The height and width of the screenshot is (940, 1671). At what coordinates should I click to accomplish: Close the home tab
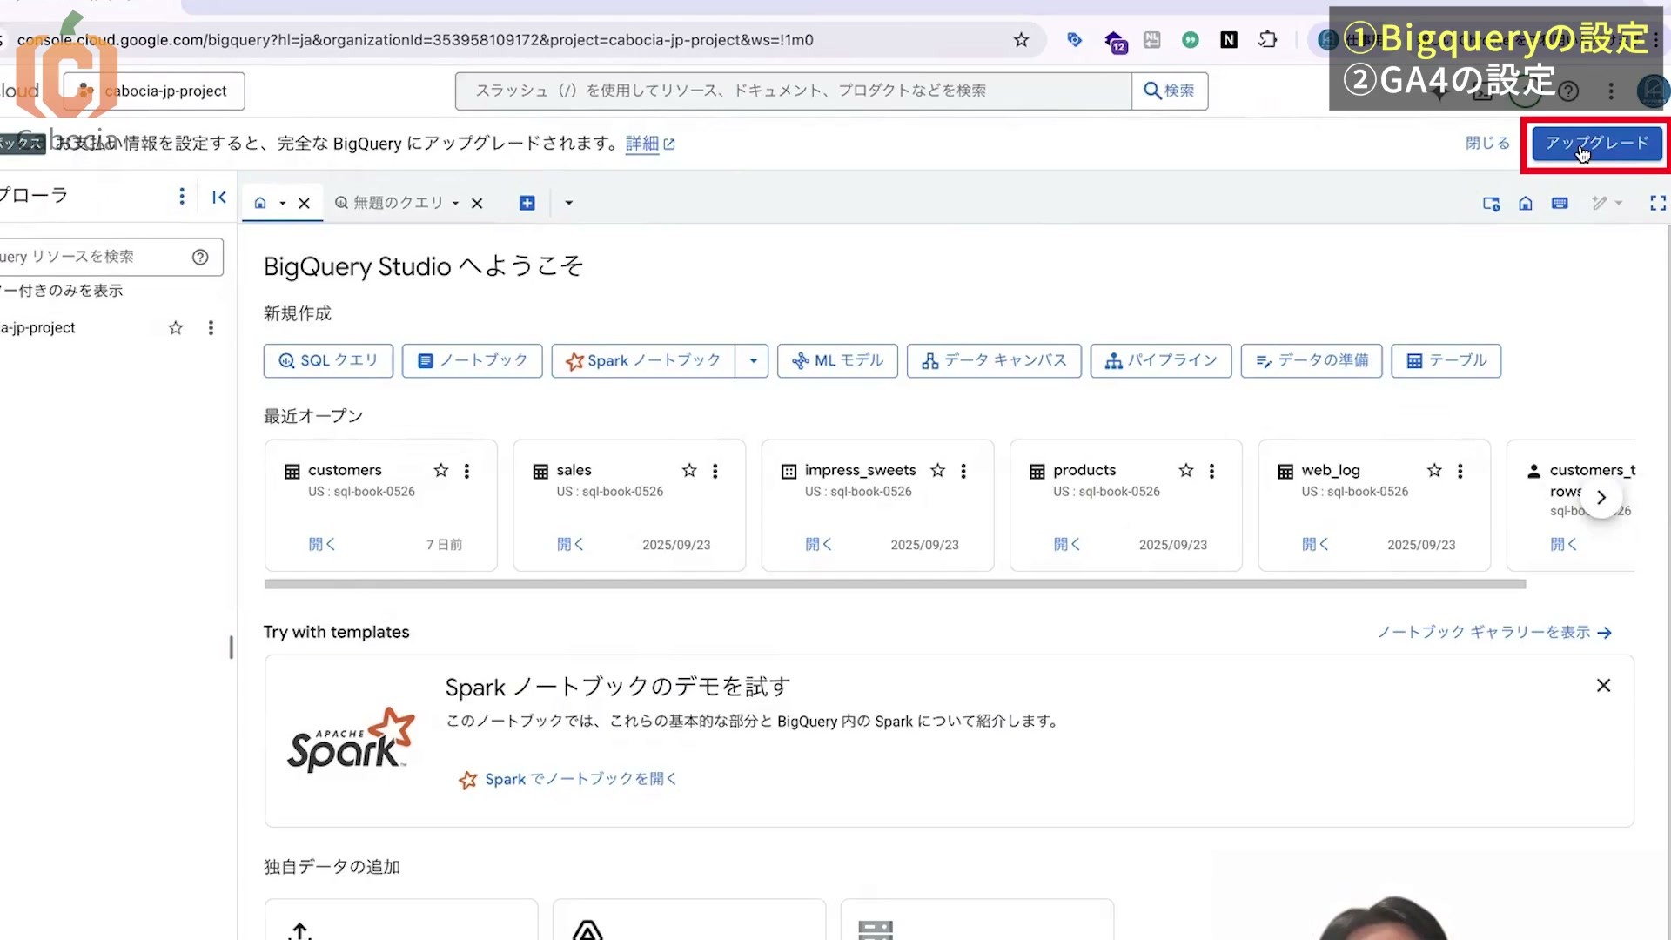click(x=304, y=204)
